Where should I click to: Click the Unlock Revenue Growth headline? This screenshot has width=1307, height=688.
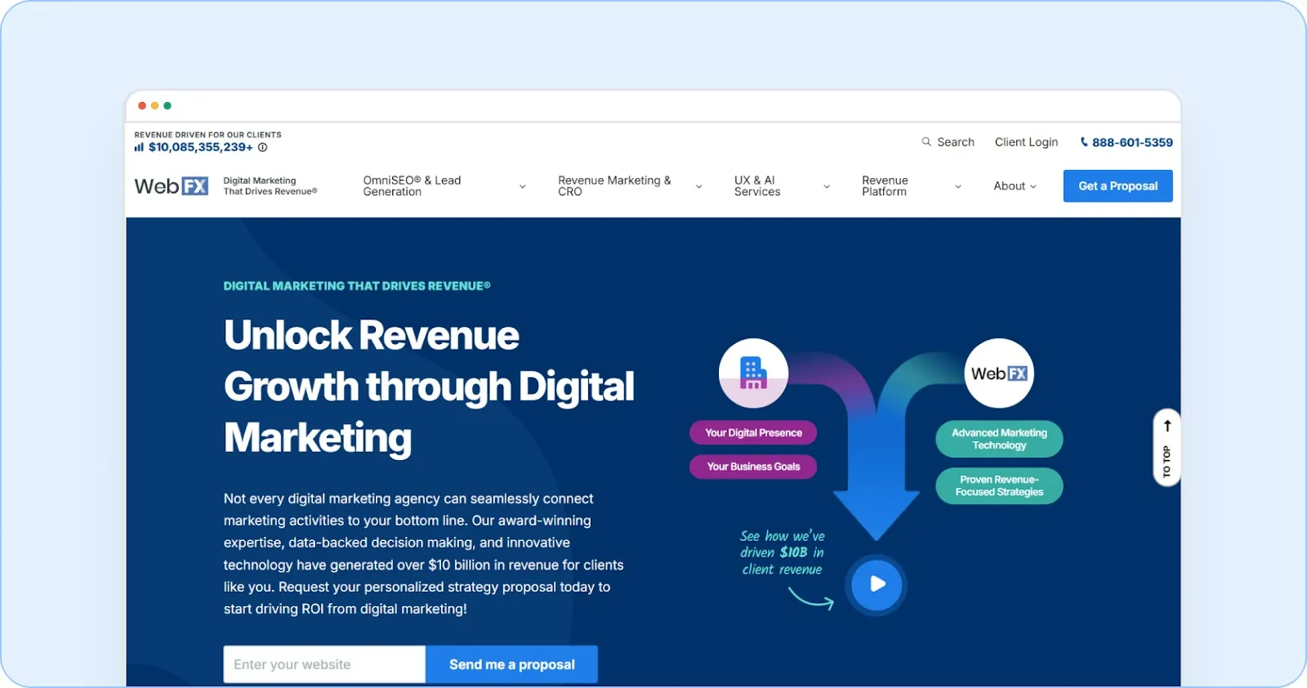[429, 386]
